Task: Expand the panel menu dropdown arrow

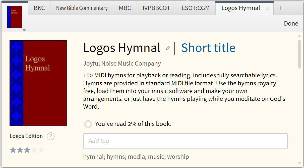Action: [24, 30]
